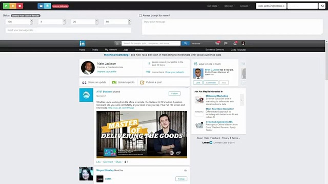Open the Jobs menu item
The image size is (328, 184).
click(126, 50)
